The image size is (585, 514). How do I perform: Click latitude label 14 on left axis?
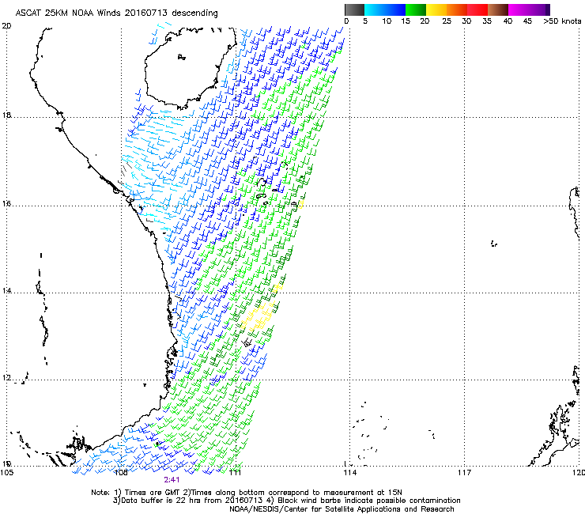6,291
